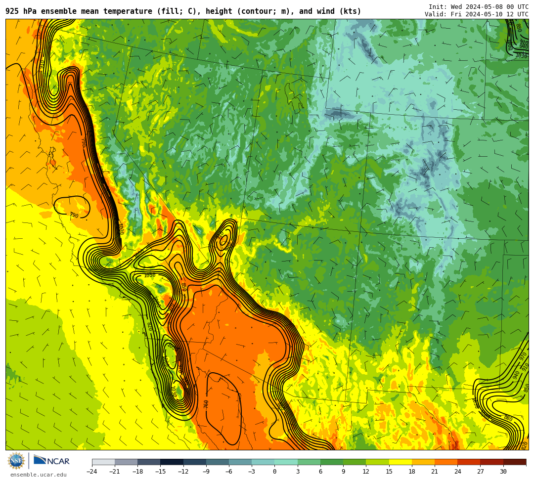
Task: Click the 760 height contour label
Action: pos(206,404)
